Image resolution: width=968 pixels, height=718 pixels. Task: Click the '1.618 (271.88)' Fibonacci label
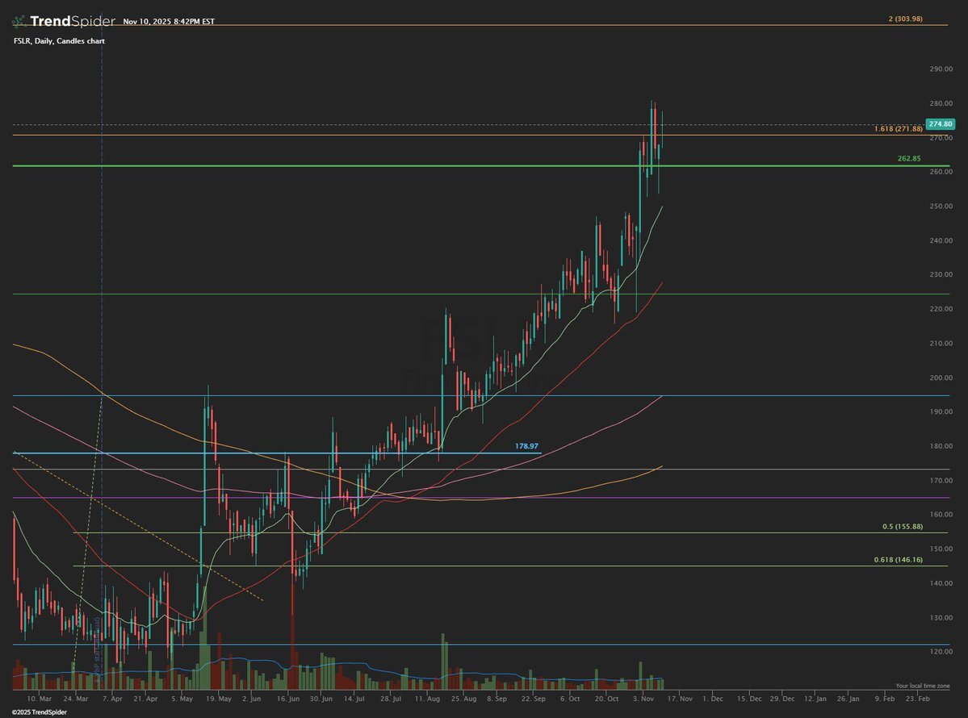pos(899,129)
